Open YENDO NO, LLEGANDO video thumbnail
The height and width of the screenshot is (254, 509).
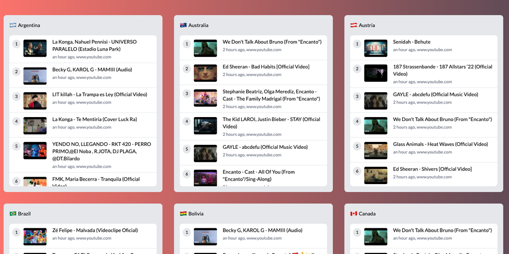(x=35, y=151)
